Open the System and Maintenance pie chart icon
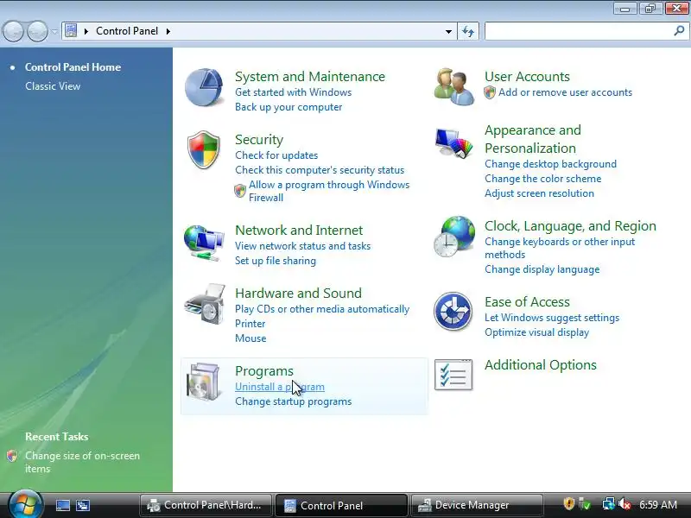691x518 pixels. coord(203,87)
